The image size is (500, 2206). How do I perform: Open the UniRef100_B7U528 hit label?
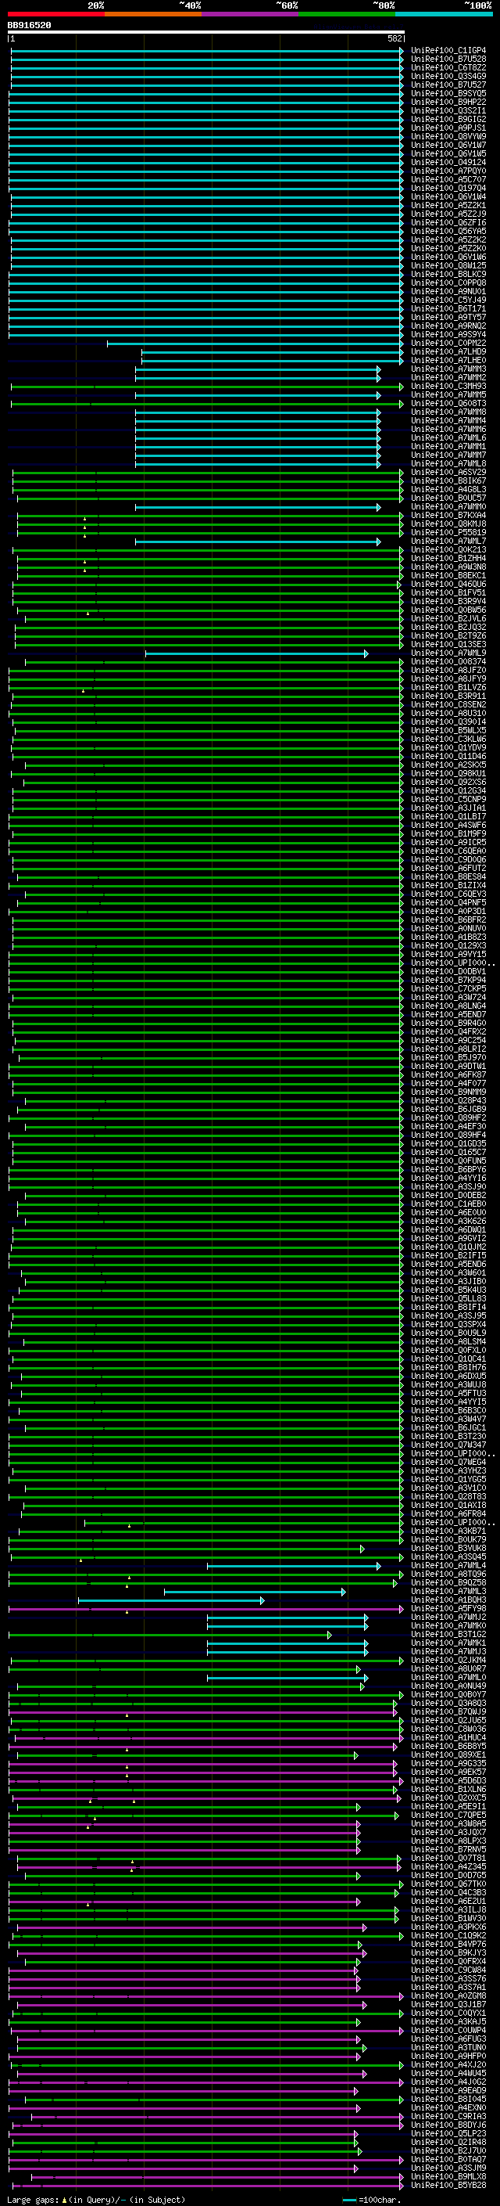tap(448, 59)
